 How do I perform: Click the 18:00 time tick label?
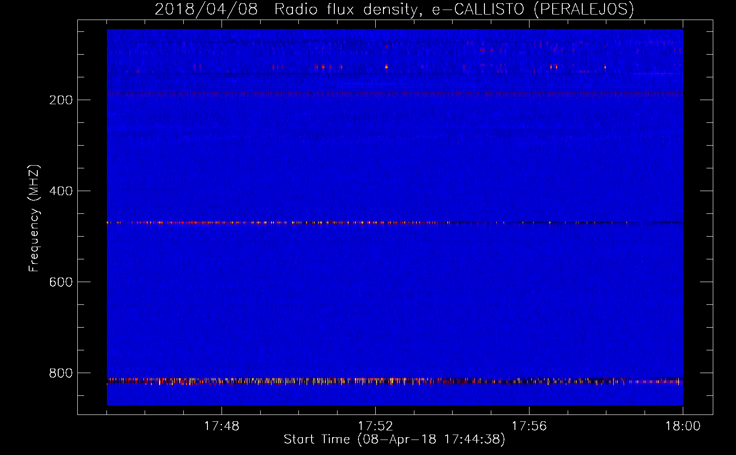point(683,426)
